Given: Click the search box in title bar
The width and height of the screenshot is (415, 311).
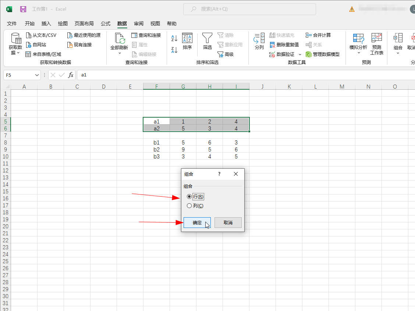Looking at the screenshot, I should pos(249,9).
